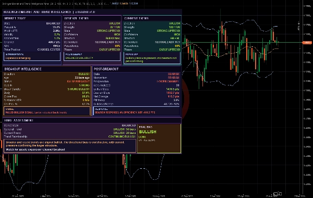The image size is (313, 198).
Task: Click LOWER CHANNEL progression value
Action: [168, 82]
